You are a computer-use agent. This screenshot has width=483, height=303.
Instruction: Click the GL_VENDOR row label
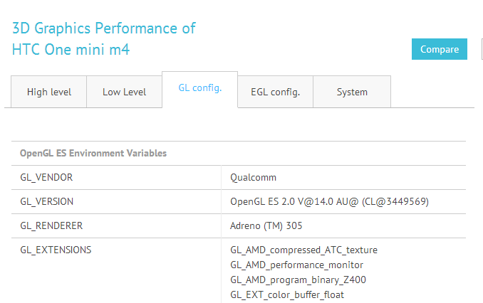click(46, 177)
